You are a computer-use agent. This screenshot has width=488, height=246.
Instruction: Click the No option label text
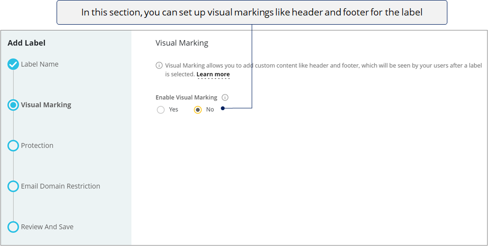210,110
